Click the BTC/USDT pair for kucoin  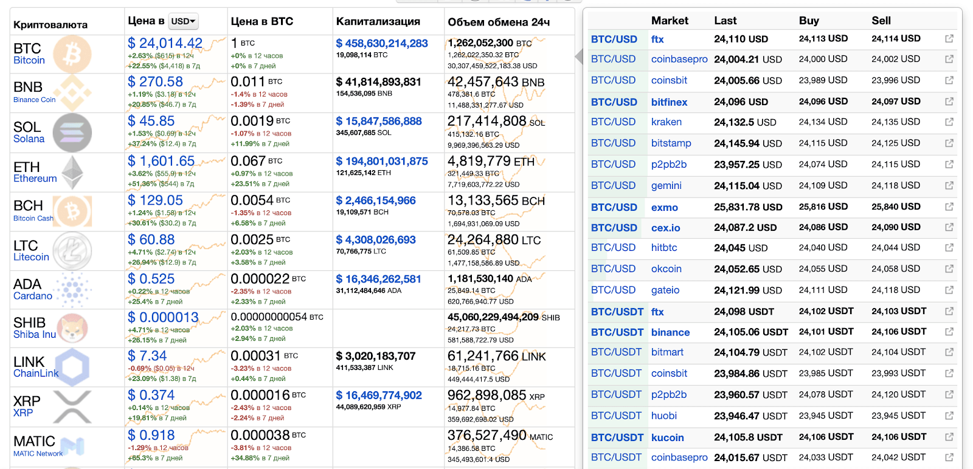coord(617,437)
